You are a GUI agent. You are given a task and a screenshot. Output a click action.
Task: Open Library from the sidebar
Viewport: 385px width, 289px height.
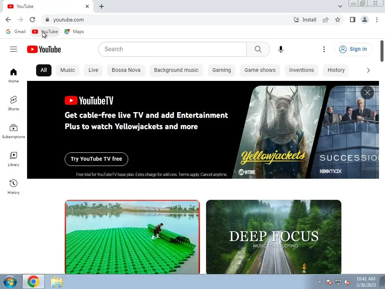[x=14, y=159]
